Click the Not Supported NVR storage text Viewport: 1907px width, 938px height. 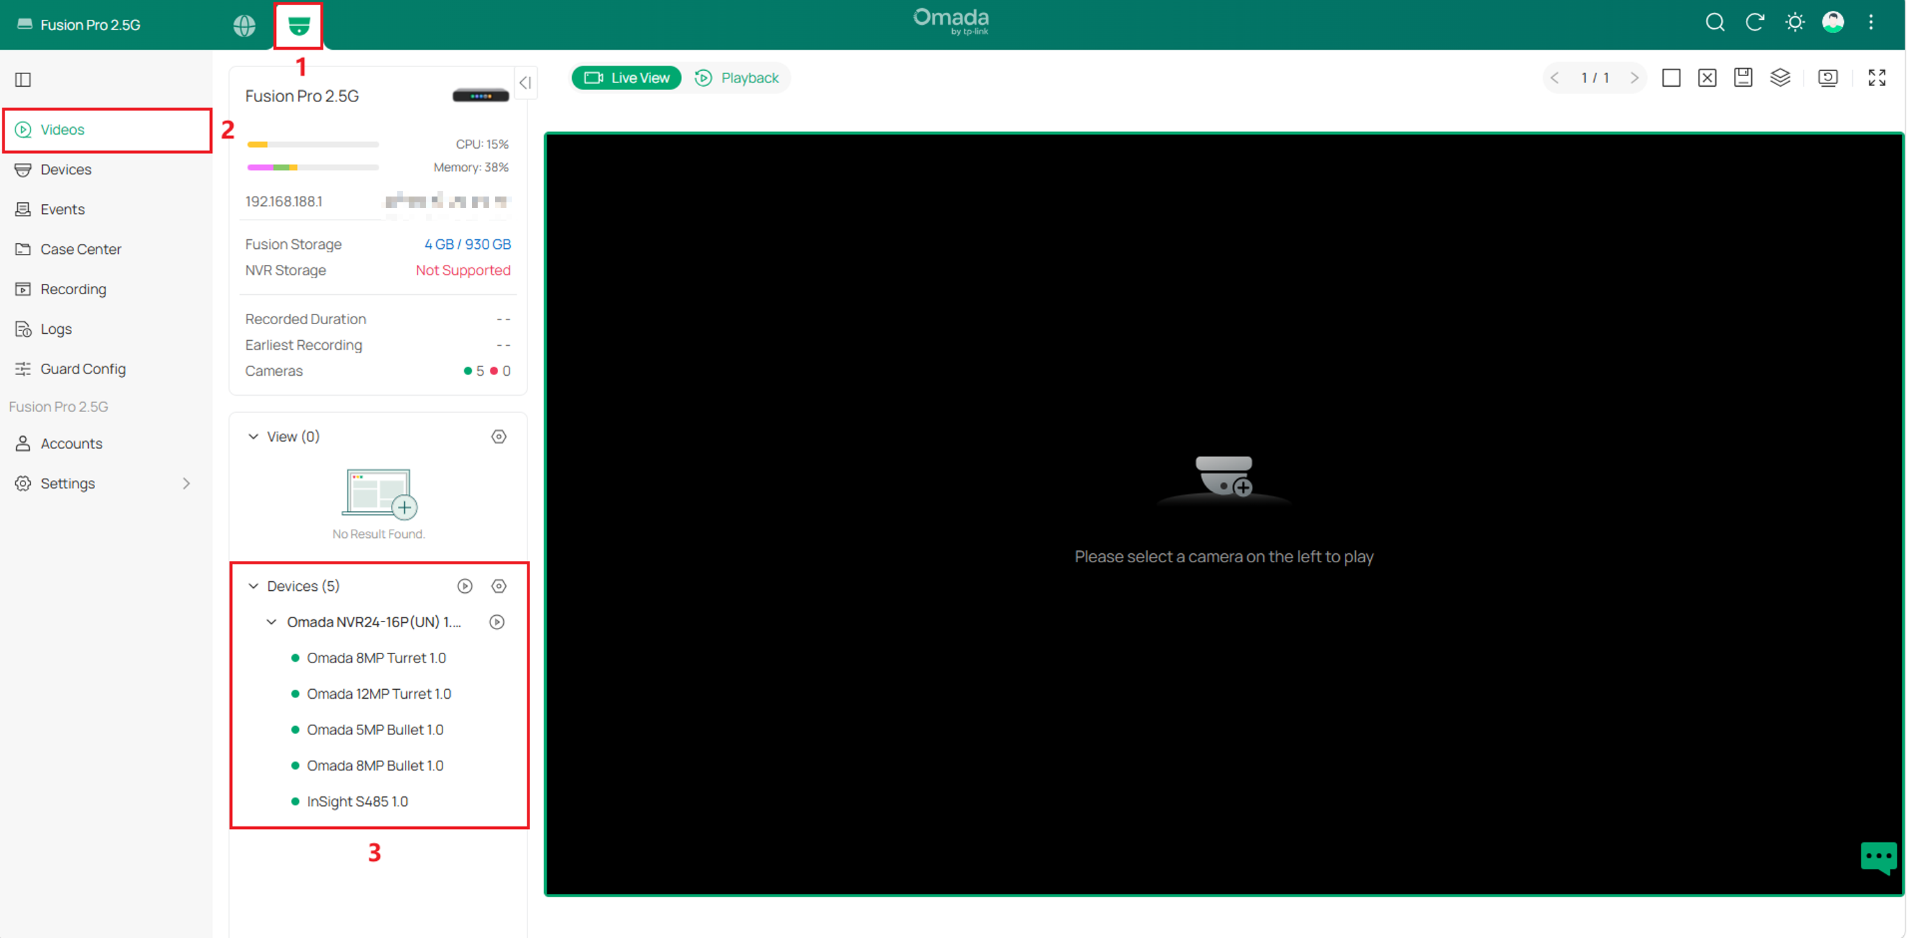[x=462, y=270]
